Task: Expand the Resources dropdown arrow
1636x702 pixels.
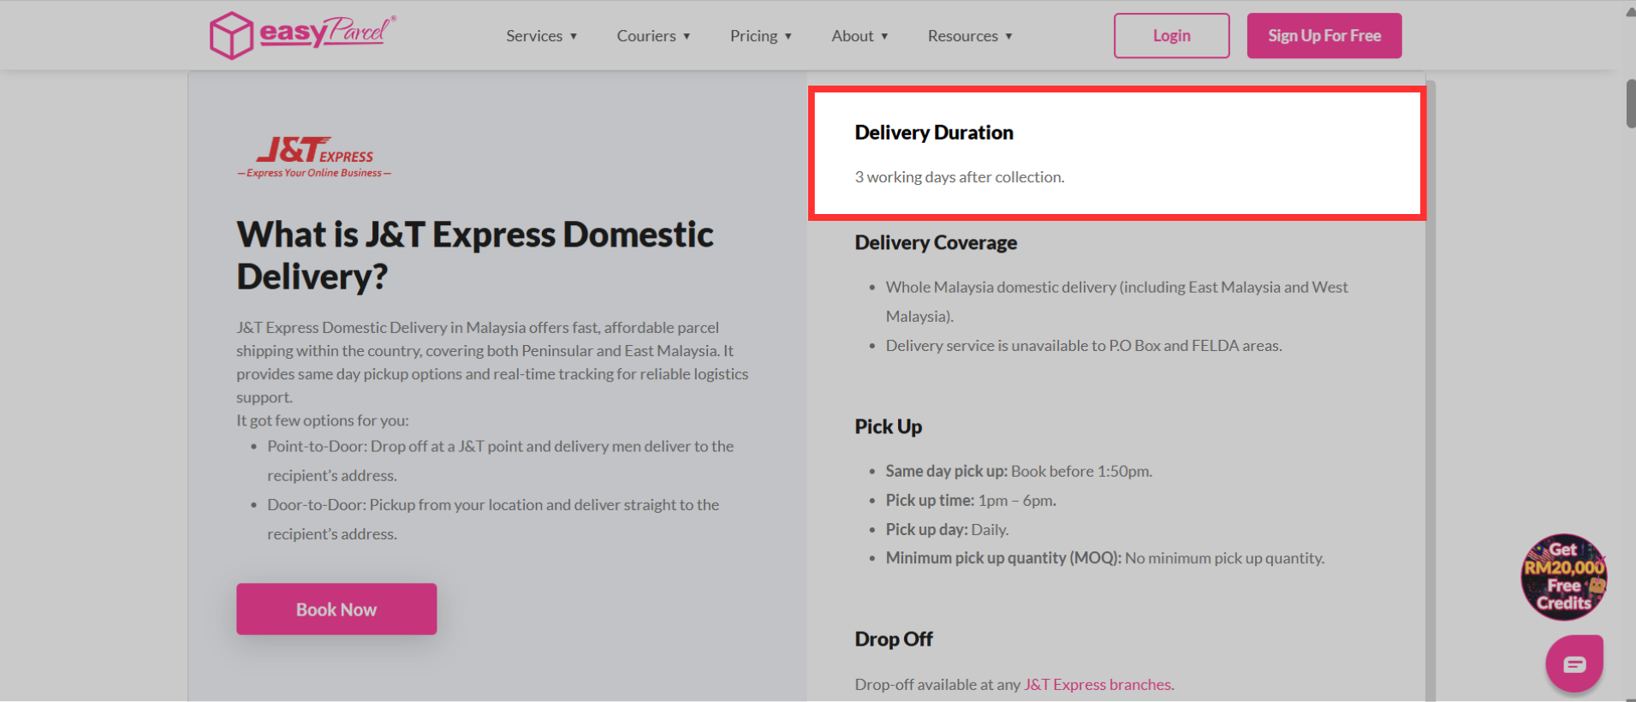Action: (x=1008, y=37)
